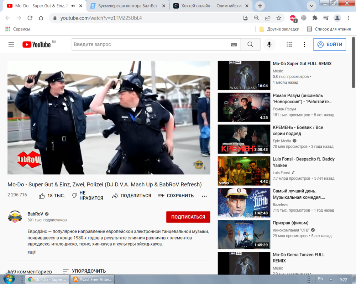Open the Призрак (фильм) thumbnail

pyautogui.click(x=244, y=235)
